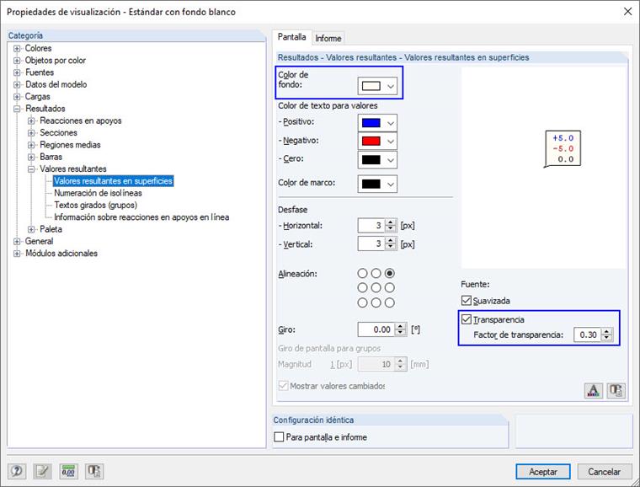Click the Giro angle input field
The height and width of the screenshot is (487, 640).
click(x=376, y=329)
